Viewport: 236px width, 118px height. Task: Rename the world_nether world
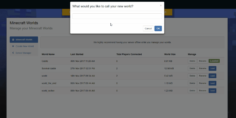[x=203, y=91]
